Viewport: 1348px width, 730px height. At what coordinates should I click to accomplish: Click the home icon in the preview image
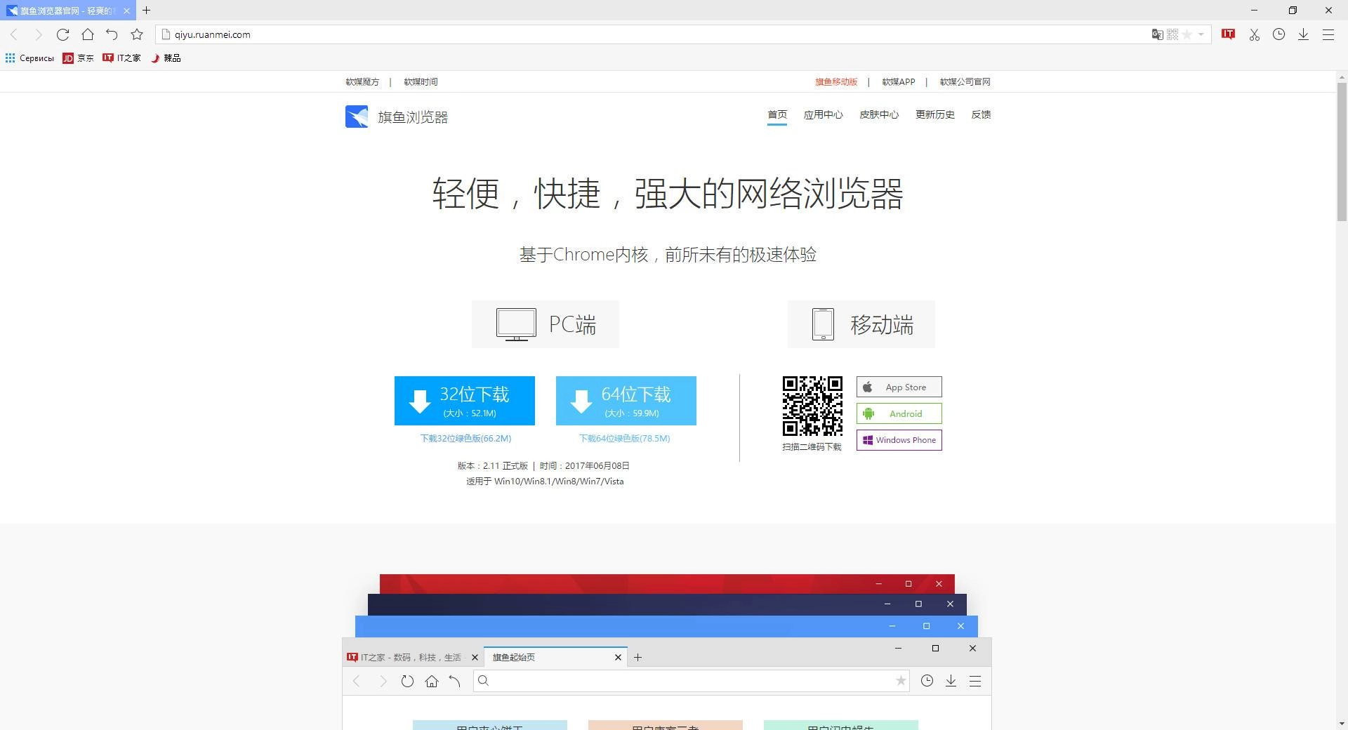[432, 681]
